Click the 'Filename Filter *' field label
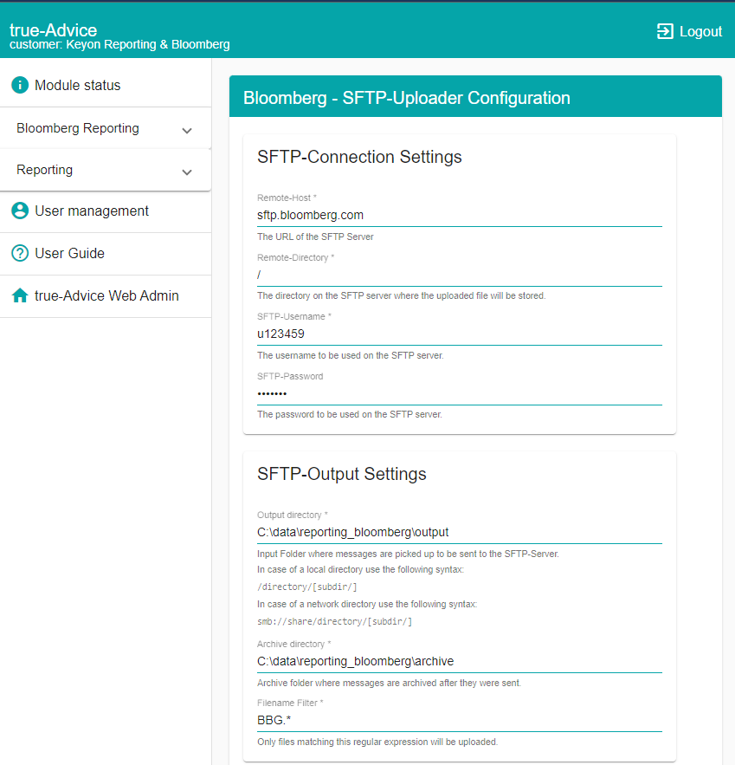This screenshot has height=765, width=735. [290, 703]
